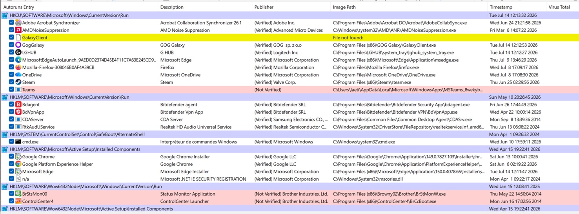Click the OneDrive cloud icon
The image size is (579, 214).
(18, 75)
